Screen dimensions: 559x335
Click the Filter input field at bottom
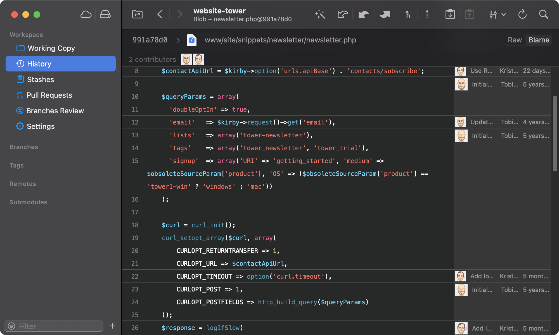56,326
